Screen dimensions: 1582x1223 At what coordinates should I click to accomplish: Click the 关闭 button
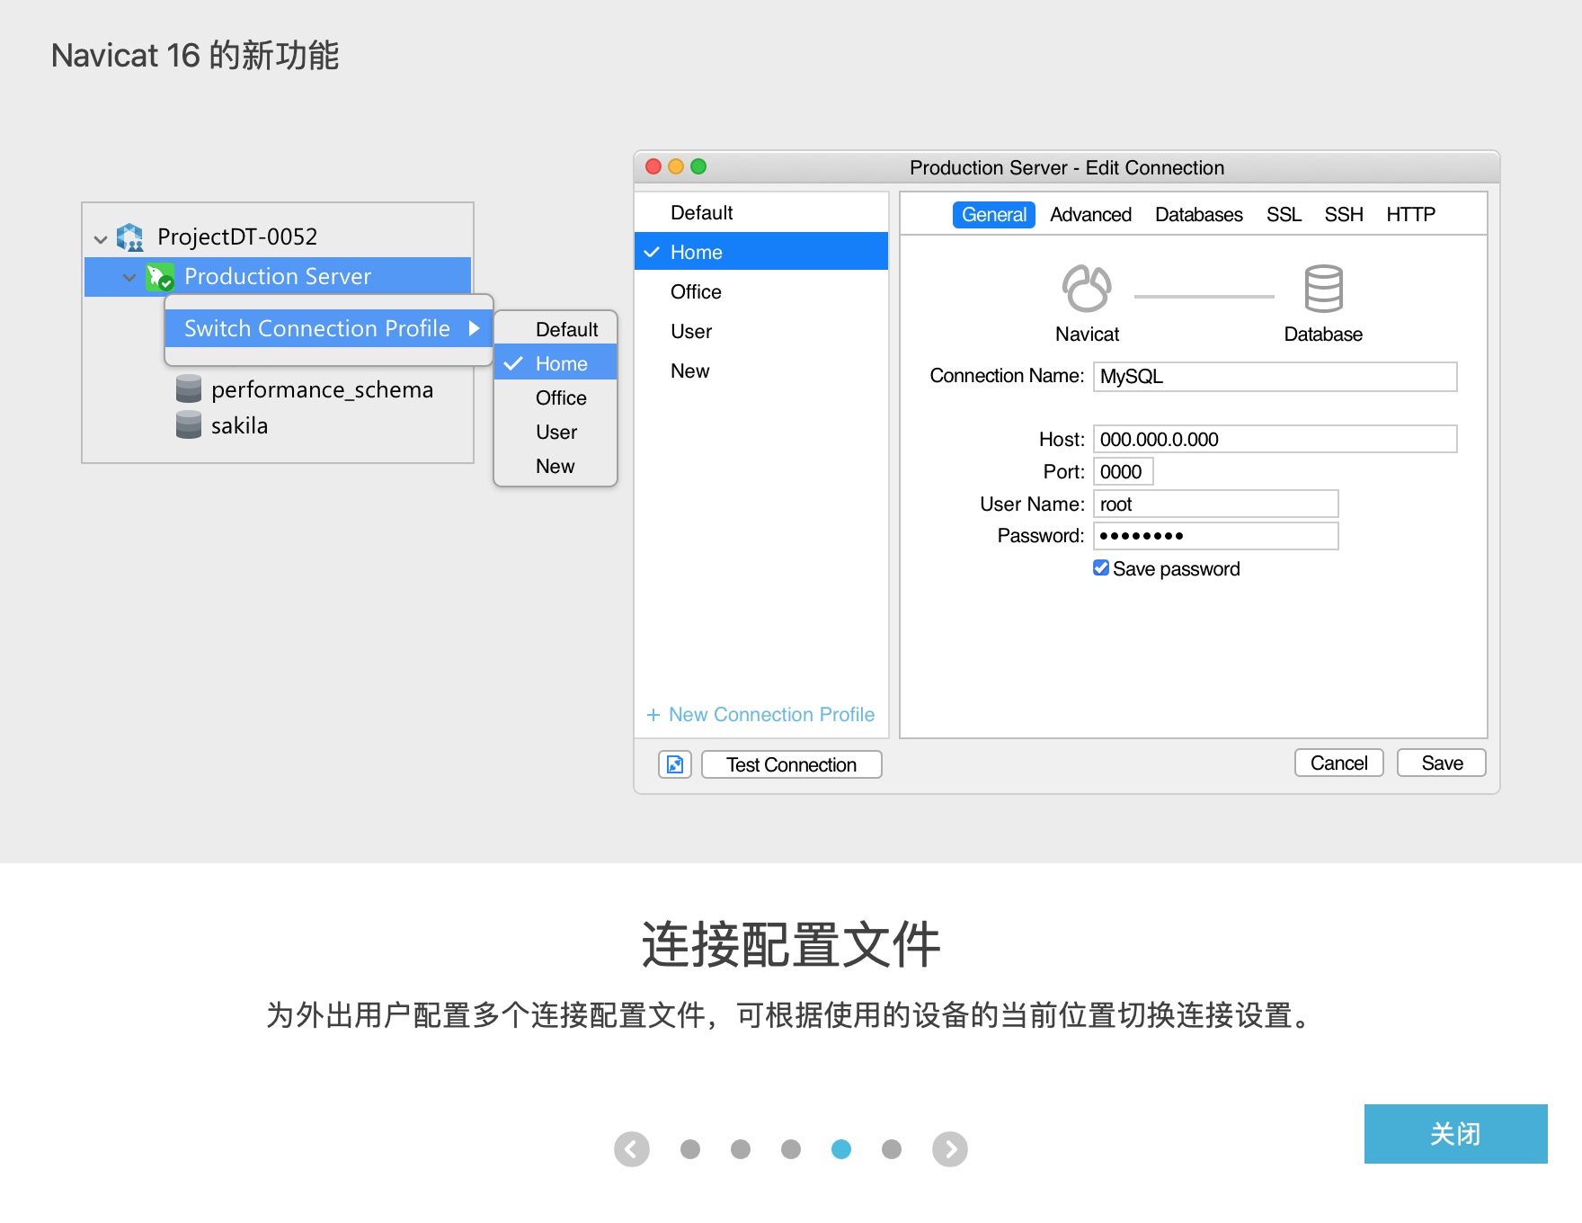(x=1455, y=1134)
